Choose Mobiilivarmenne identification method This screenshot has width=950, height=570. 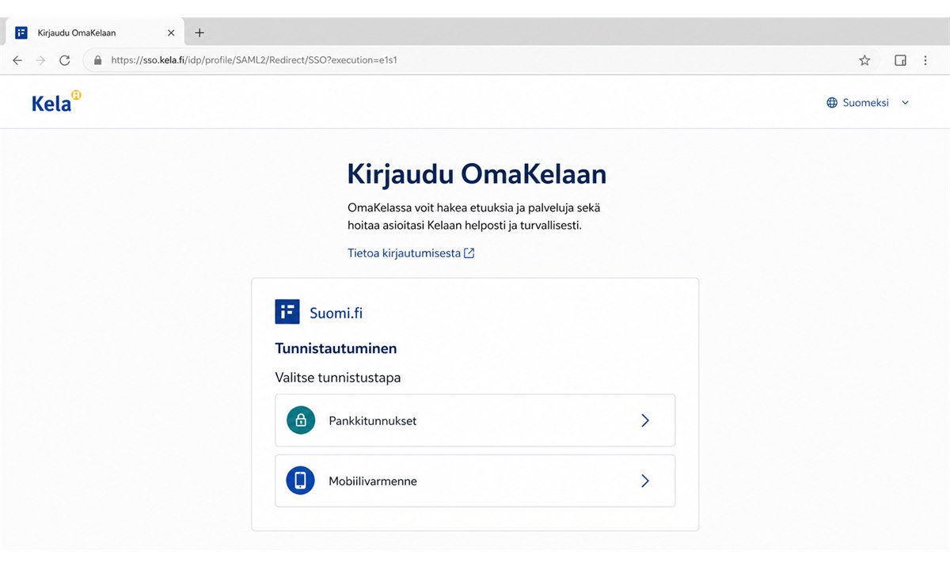tap(475, 481)
